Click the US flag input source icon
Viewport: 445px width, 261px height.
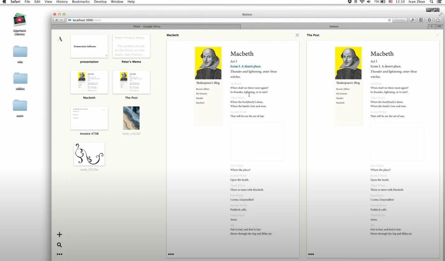pos(391,2)
